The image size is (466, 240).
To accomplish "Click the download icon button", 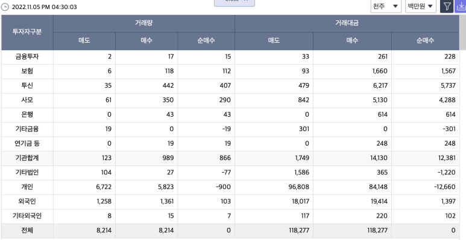I will (x=461, y=6).
